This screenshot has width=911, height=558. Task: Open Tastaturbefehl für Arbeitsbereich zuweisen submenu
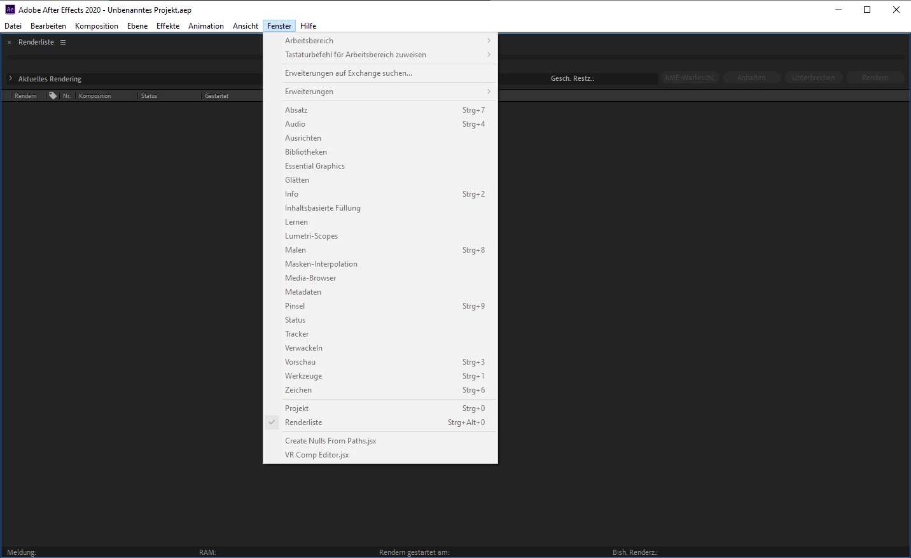[380, 55]
